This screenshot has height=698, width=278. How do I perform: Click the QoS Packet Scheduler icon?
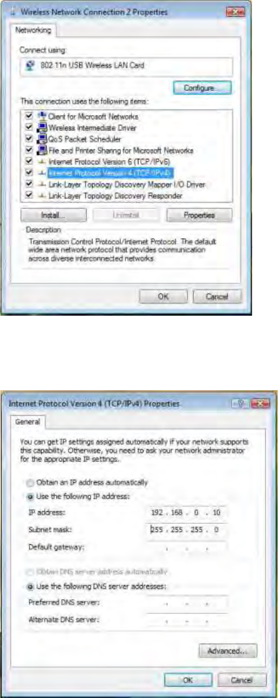(x=42, y=139)
